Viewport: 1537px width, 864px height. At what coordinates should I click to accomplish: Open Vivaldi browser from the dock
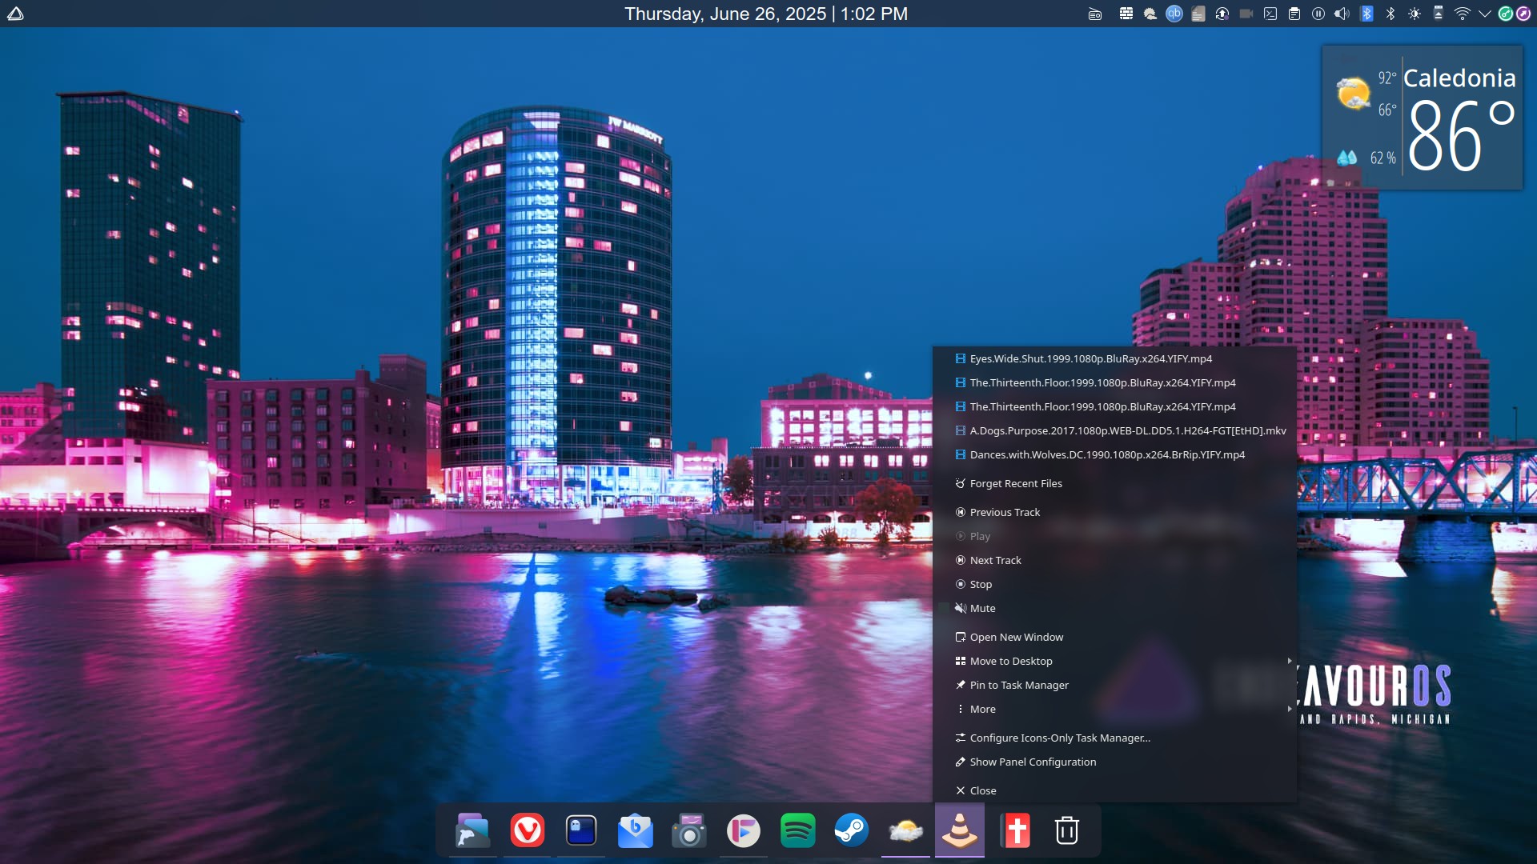(527, 831)
